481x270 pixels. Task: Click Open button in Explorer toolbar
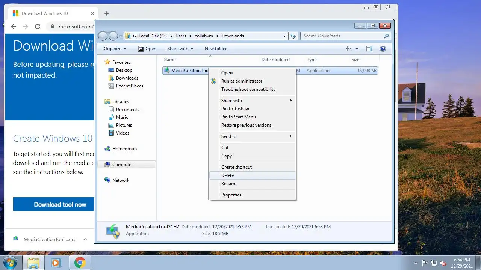147,49
